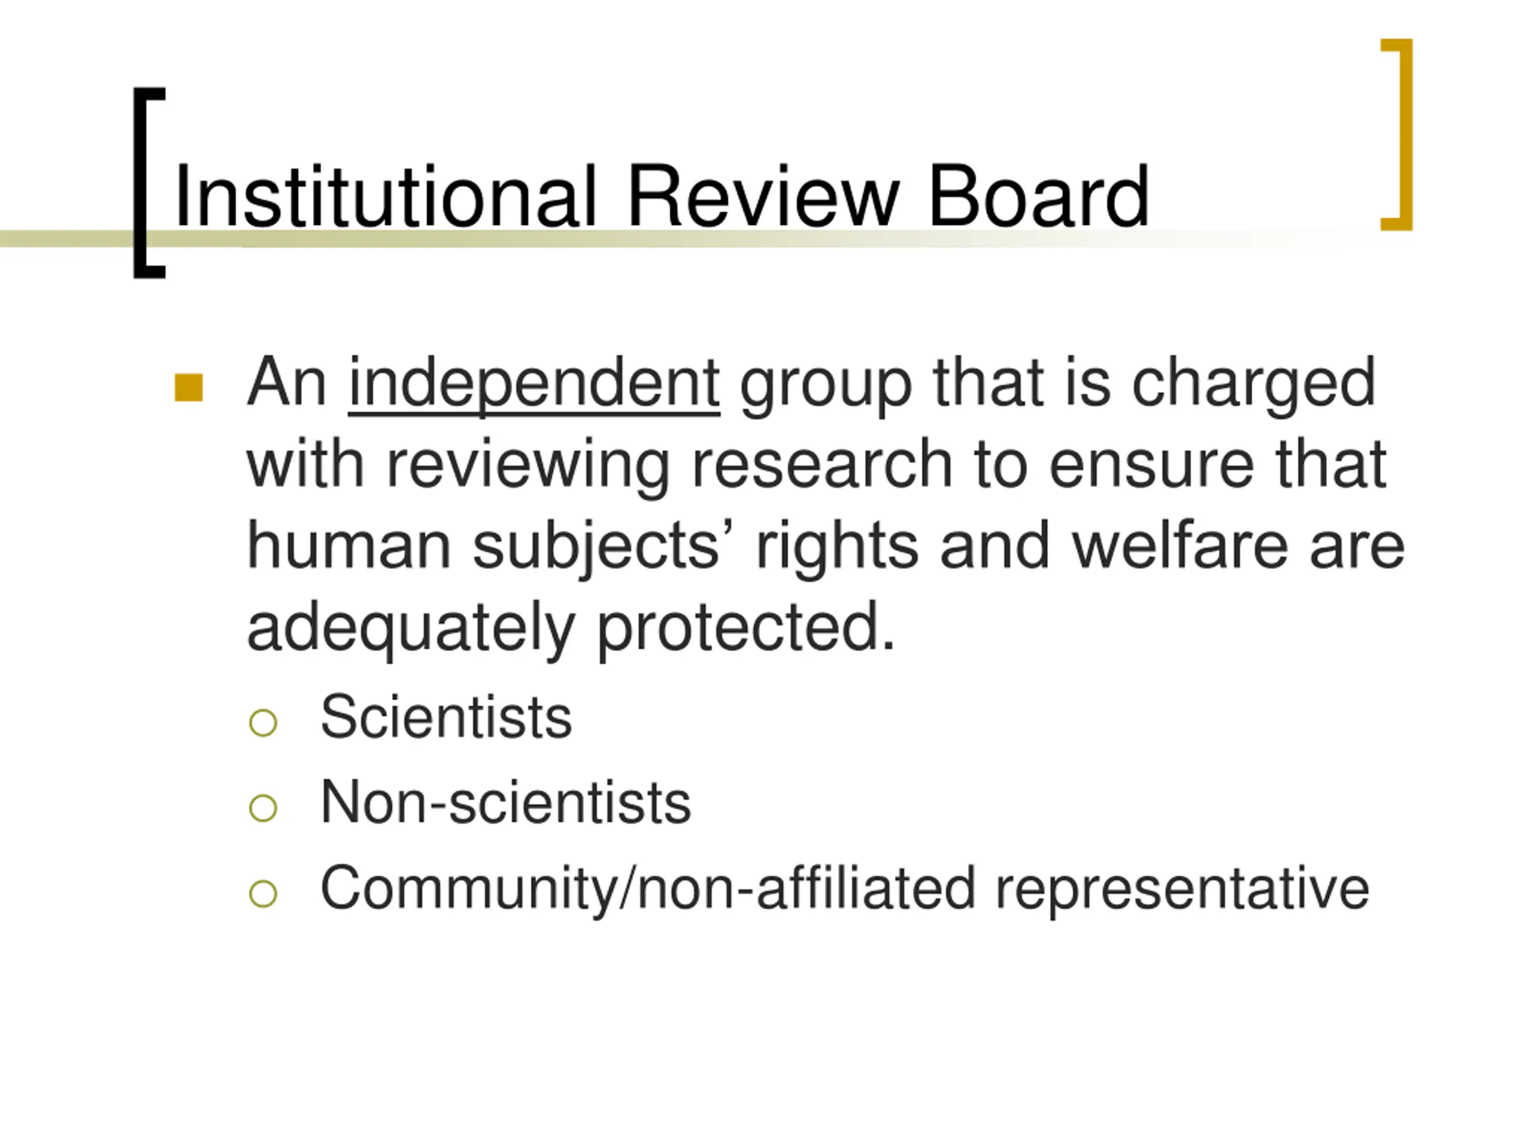This screenshot has width=1528, height=1146.
Task: Click the word "charged" in the paragraph
Action: click(x=1254, y=383)
